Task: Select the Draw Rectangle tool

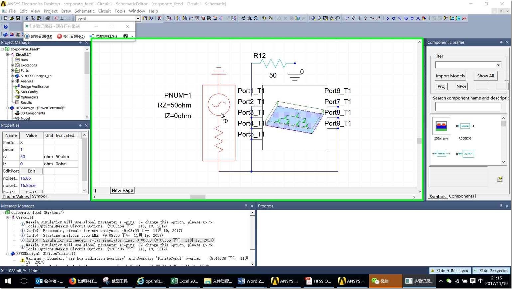Action: tap(412, 18)
